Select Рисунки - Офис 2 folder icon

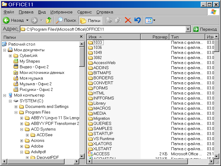16,89
